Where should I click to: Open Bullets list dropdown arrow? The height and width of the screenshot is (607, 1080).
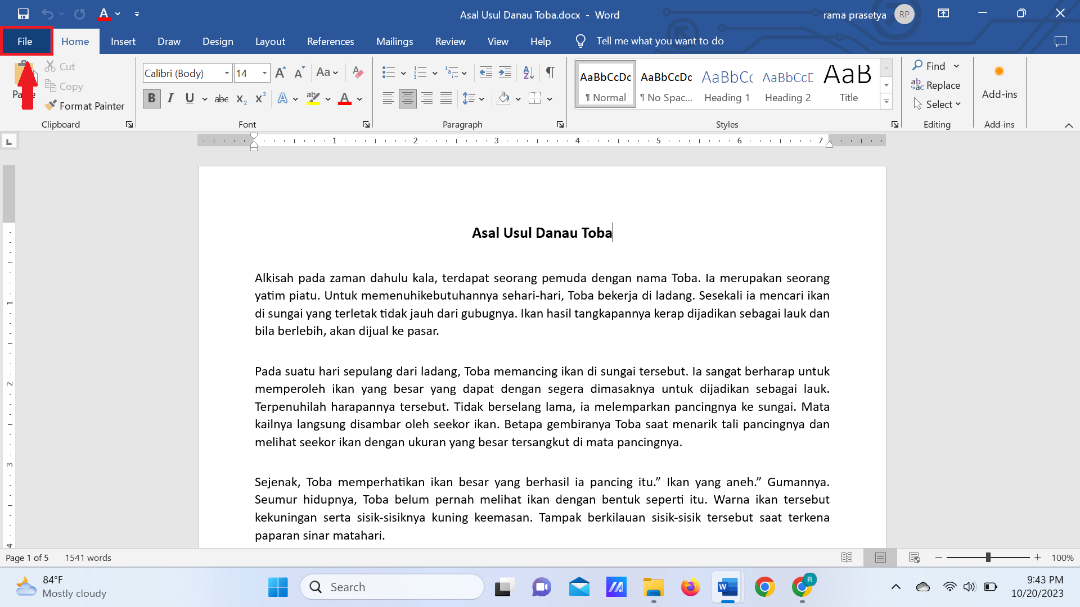[403, 73]
